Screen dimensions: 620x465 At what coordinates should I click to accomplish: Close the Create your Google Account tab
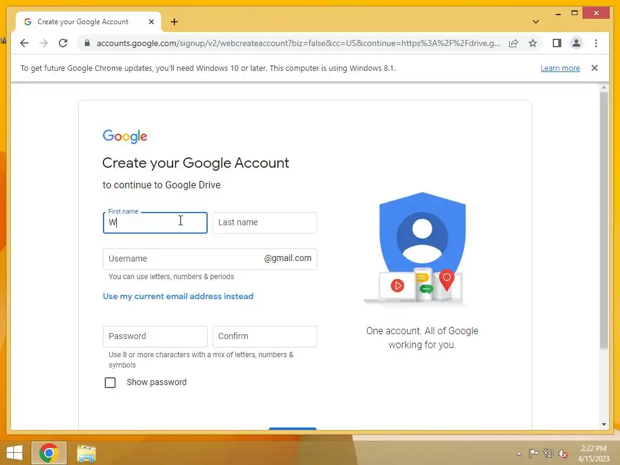[151, 22]
